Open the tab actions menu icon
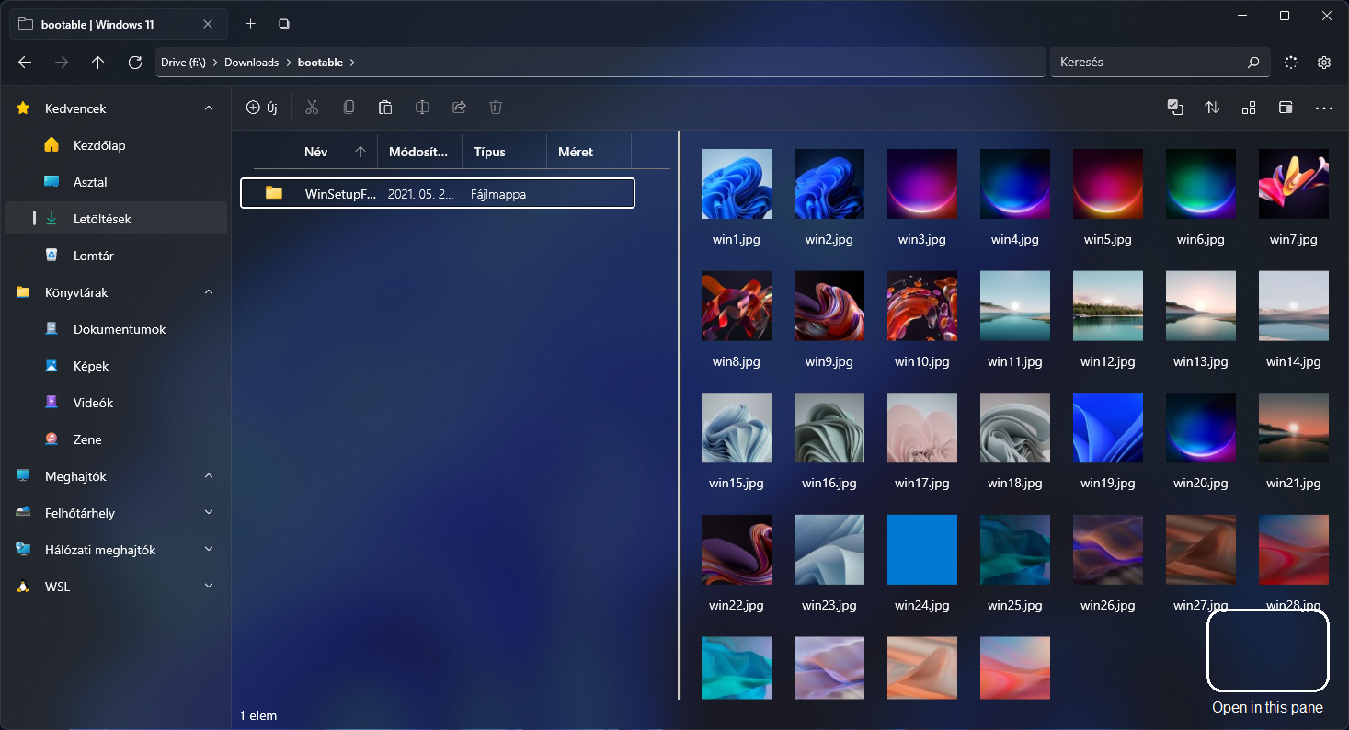 click(284, 24)
